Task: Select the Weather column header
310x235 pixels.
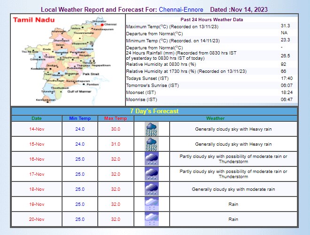Action: tap(215, 118)
